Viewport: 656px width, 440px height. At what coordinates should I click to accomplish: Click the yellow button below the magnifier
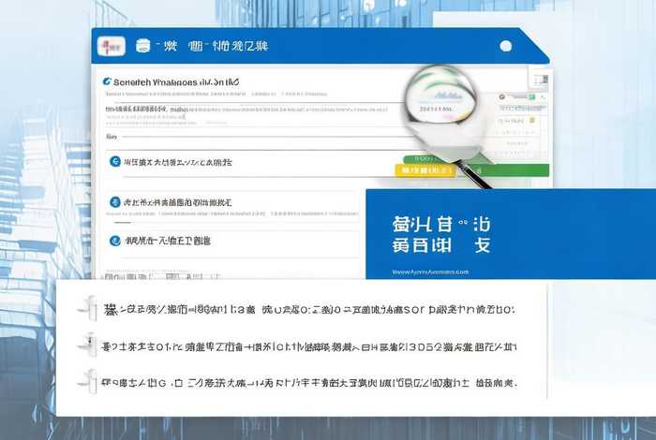[x=425, y=170]
